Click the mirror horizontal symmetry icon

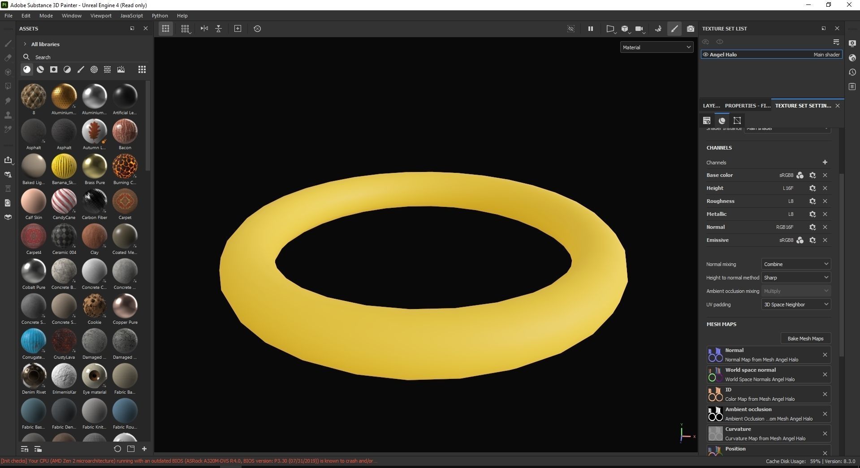click(x=204, y=29)
